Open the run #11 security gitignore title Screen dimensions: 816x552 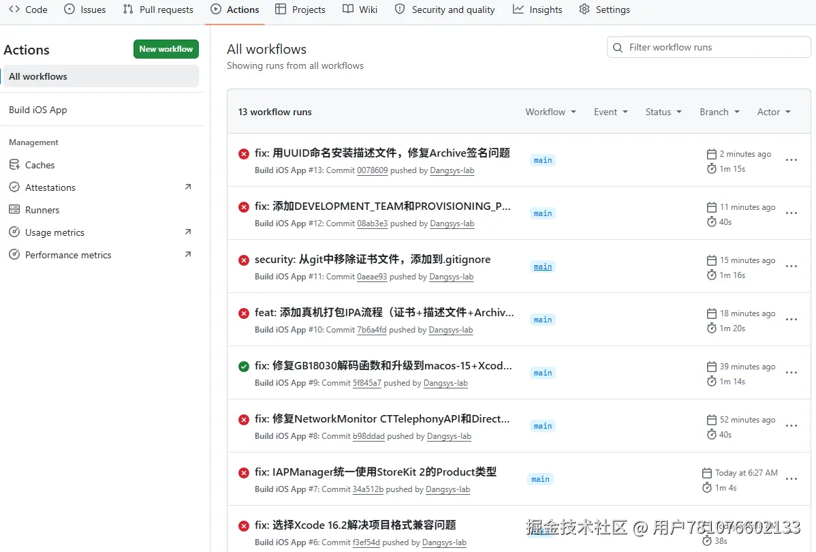pos(373,260)
